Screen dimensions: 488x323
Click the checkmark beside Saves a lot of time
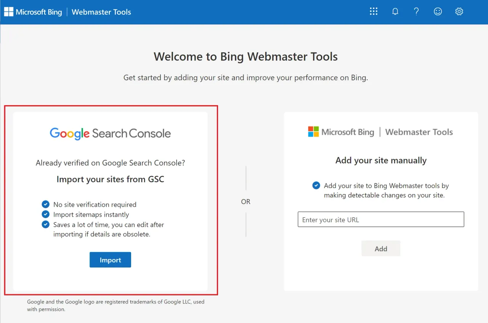46,224
